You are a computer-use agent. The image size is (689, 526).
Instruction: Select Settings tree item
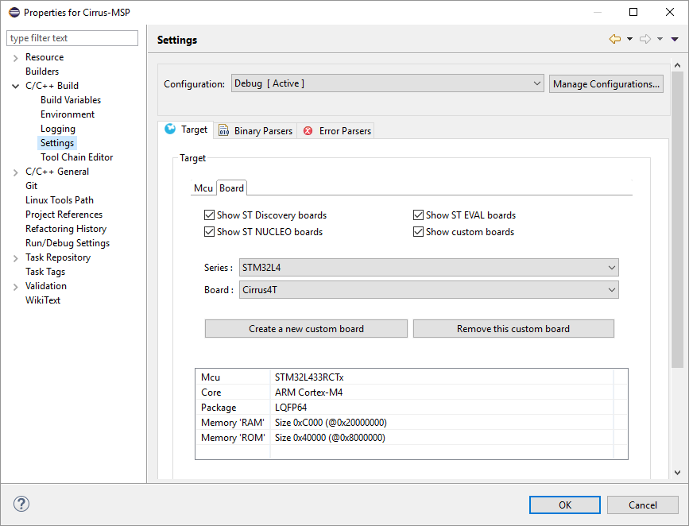click(x=57, y=143)
